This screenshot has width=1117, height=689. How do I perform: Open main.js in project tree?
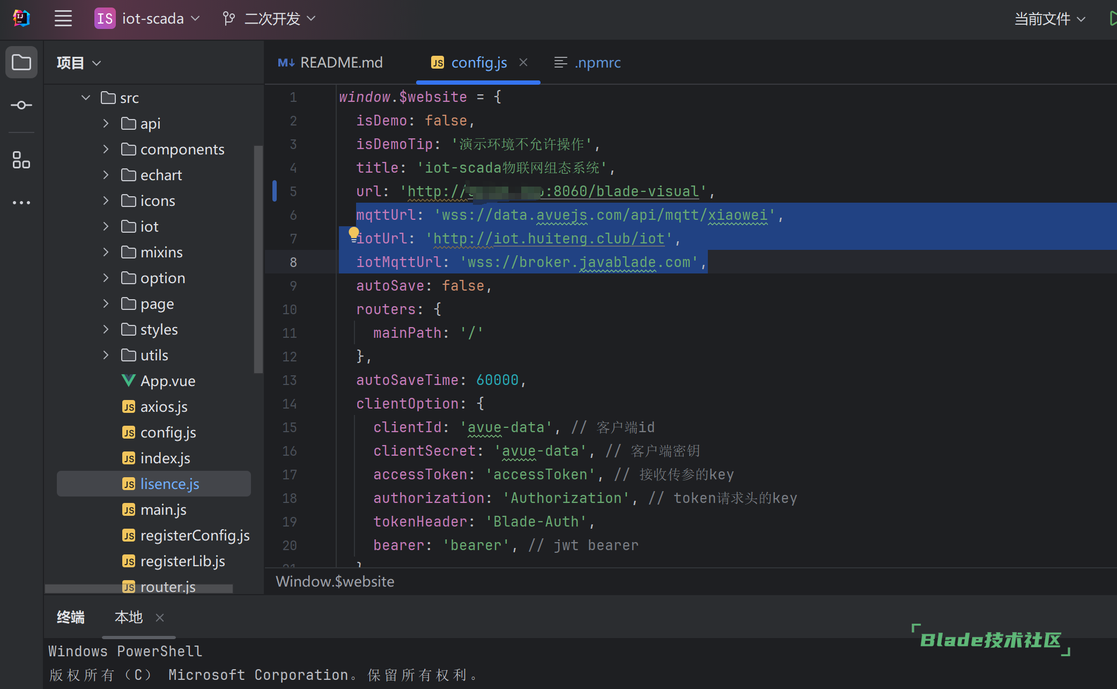tap(154, 509)
